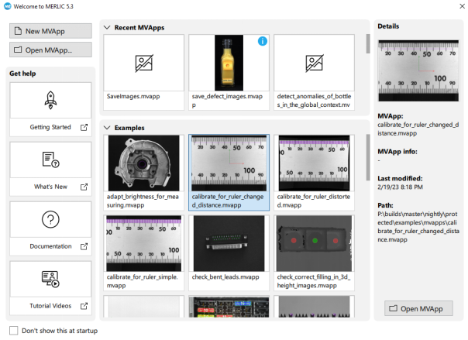Collapse the Examples section
The image size is (468, 340).
[107, 127]
